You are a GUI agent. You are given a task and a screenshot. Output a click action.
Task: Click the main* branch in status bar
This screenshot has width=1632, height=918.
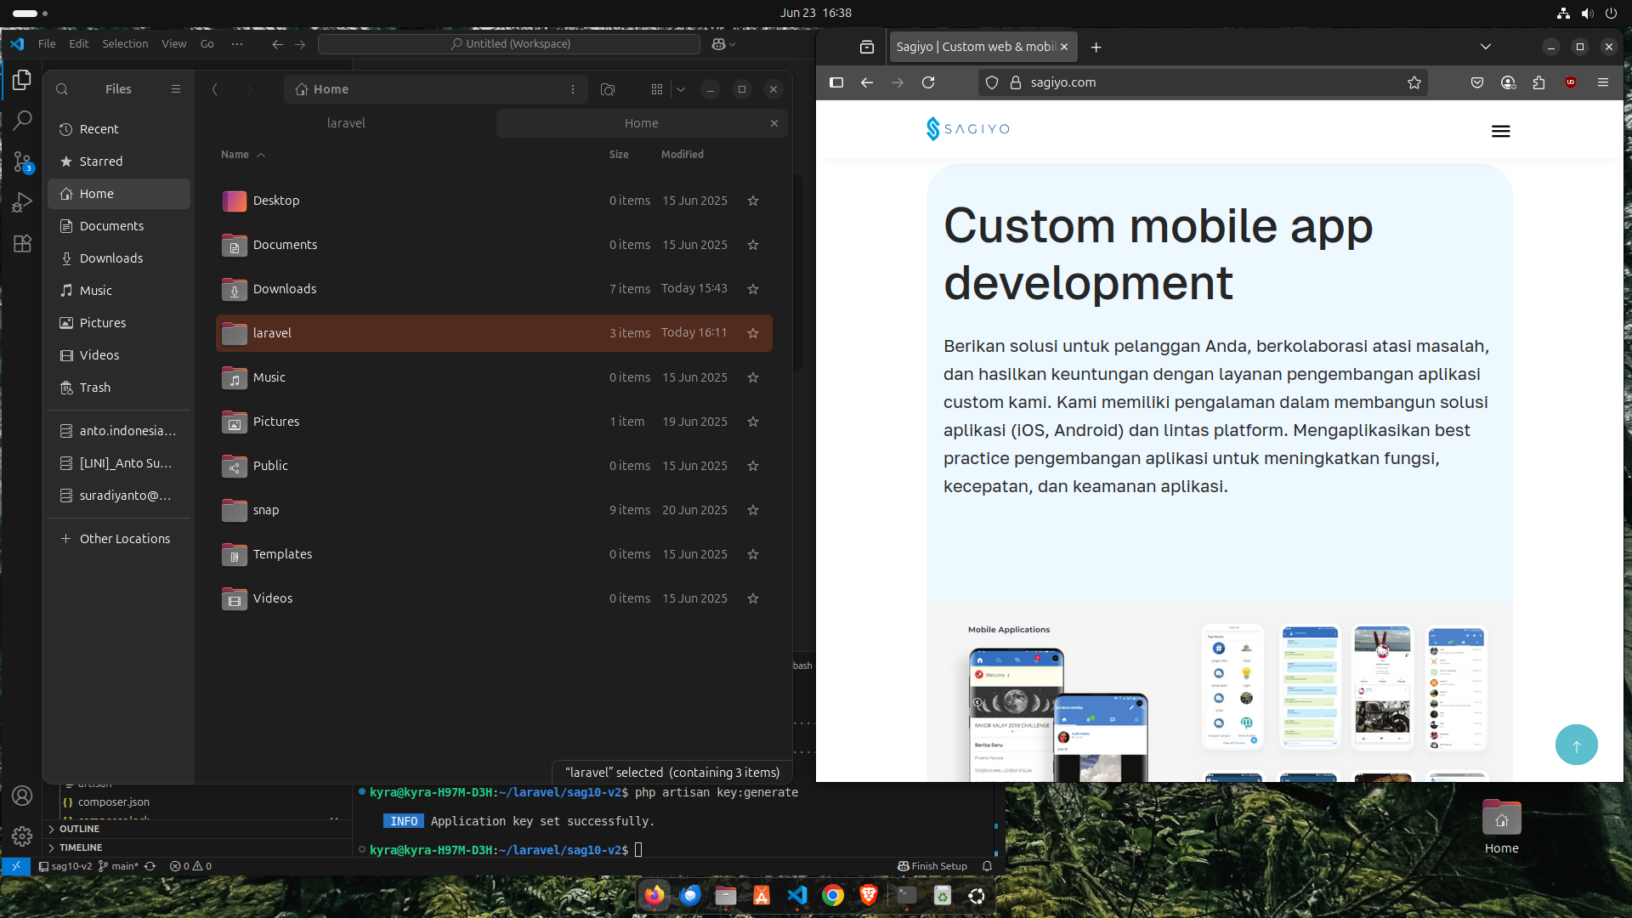118,866
